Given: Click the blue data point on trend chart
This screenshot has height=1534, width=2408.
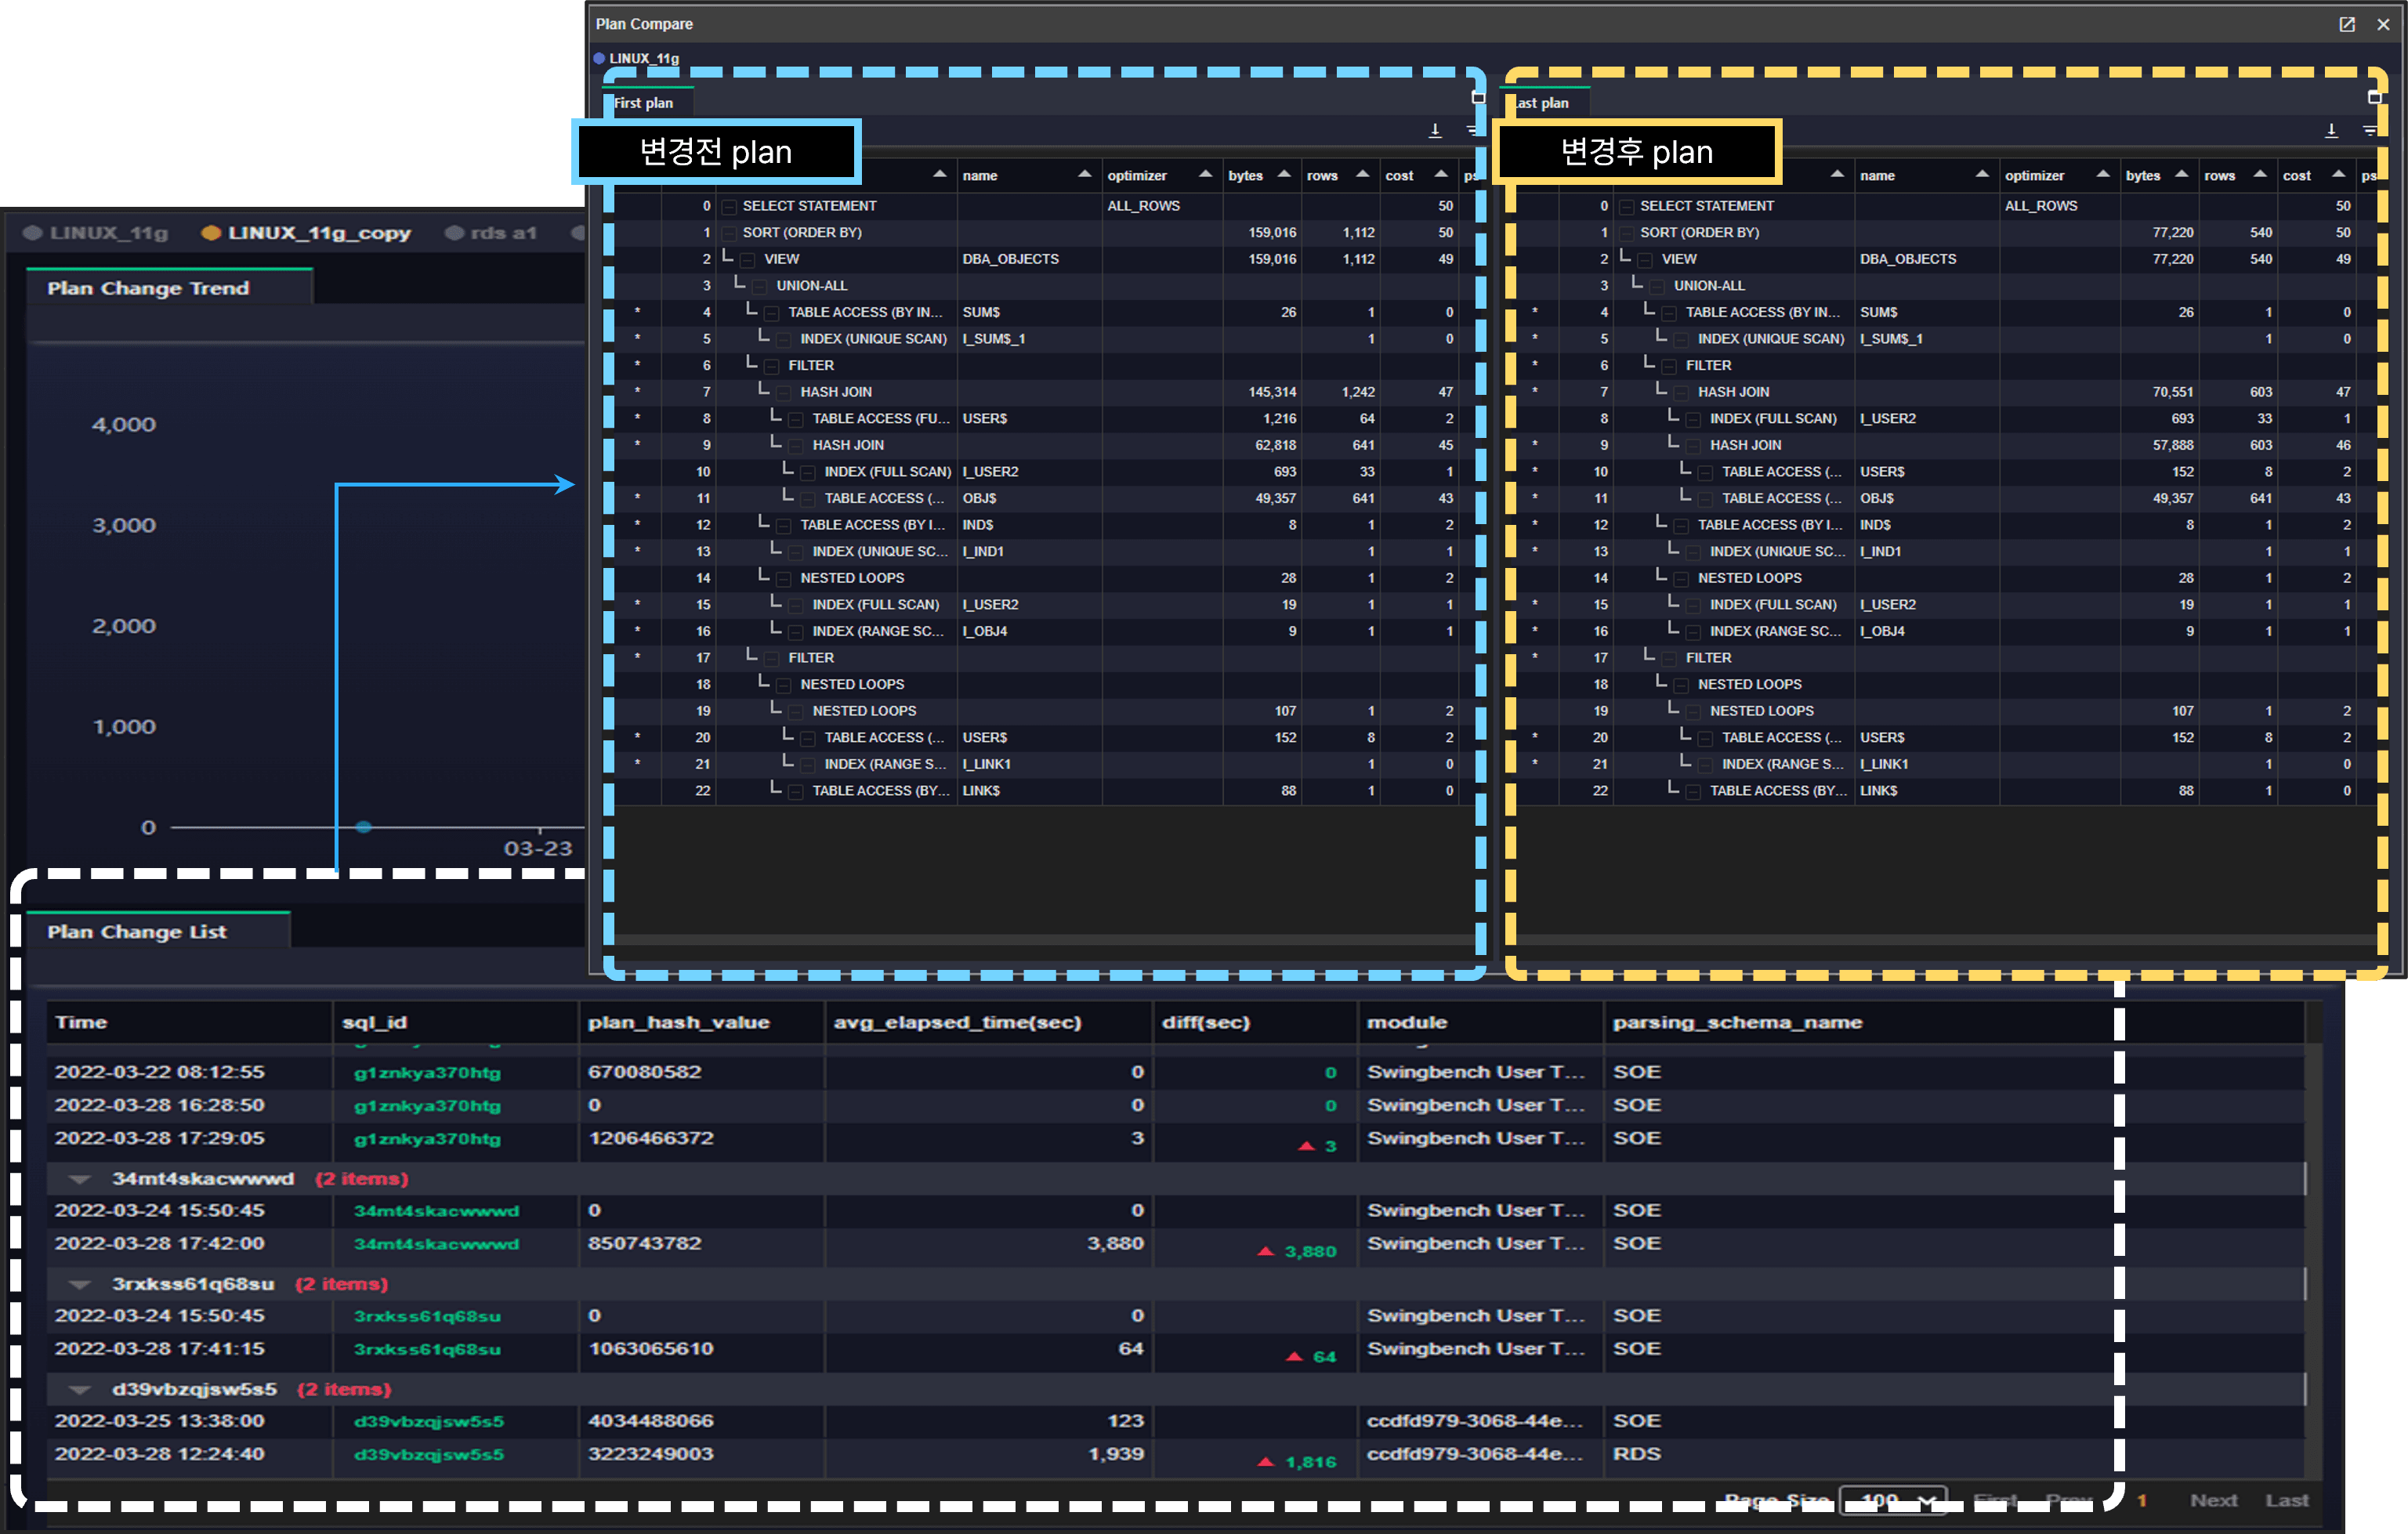Looking at the screenshot, I should (x=364, y=827).
